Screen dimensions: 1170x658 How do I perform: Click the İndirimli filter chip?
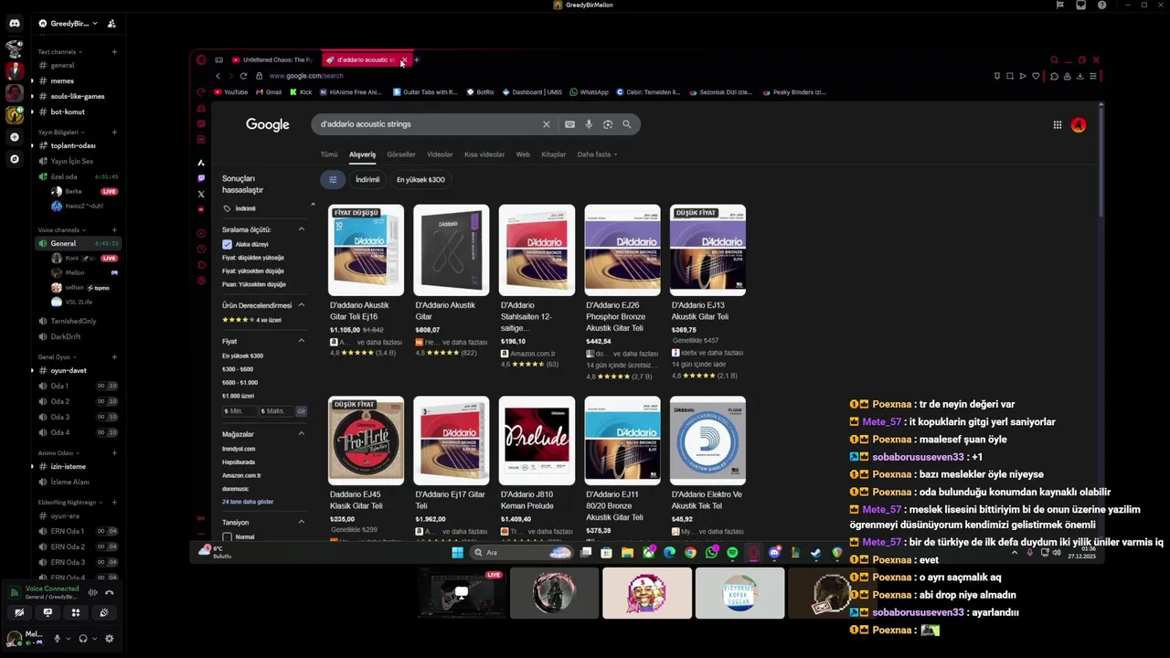[367, 180]
